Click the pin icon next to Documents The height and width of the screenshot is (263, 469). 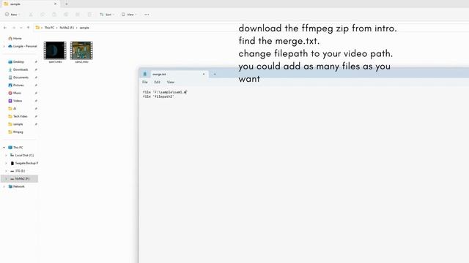(36, 77)
